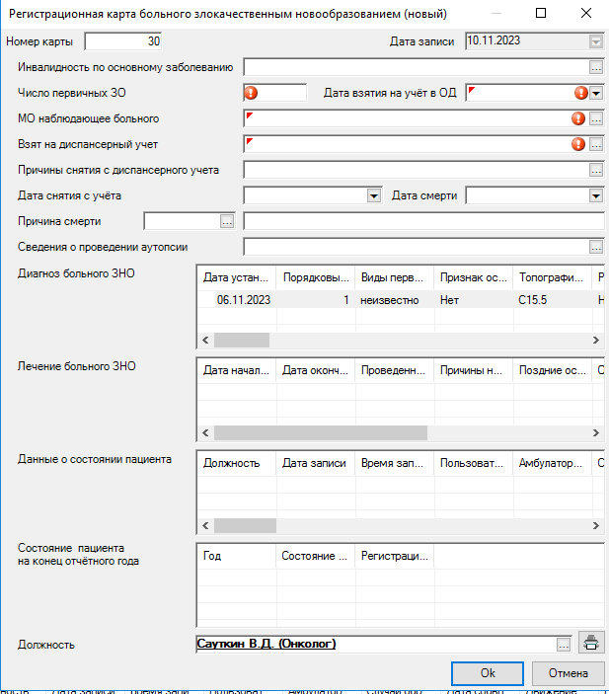The width and height of the screenshot is (609, 694).
Task: Open the Должность selection ellipsis button
Action: pyautogui.click(x=564, y=645)
